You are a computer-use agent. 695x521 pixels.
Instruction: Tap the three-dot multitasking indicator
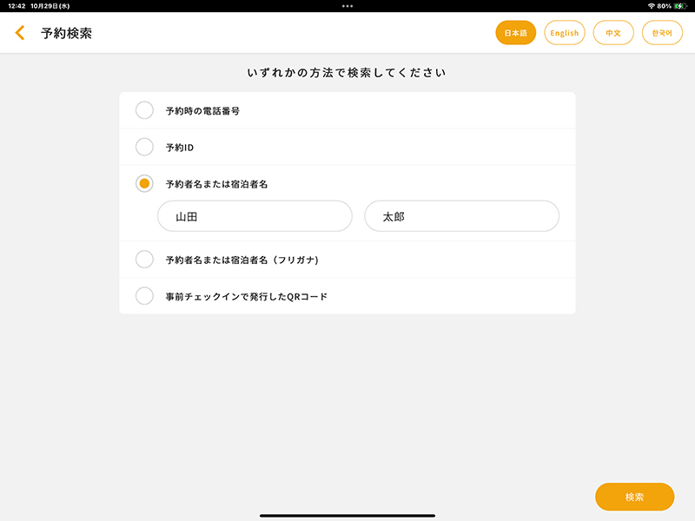[347, 7]
